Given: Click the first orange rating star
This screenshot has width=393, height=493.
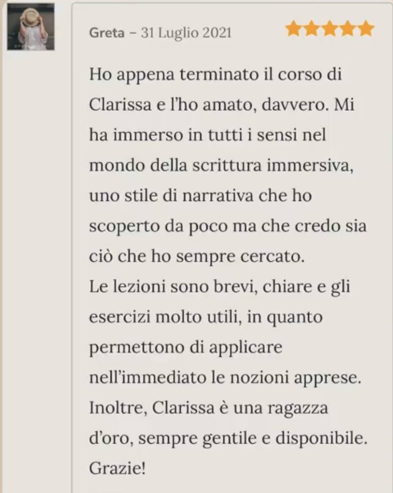Looking at the screenshot, I should 294,29.
